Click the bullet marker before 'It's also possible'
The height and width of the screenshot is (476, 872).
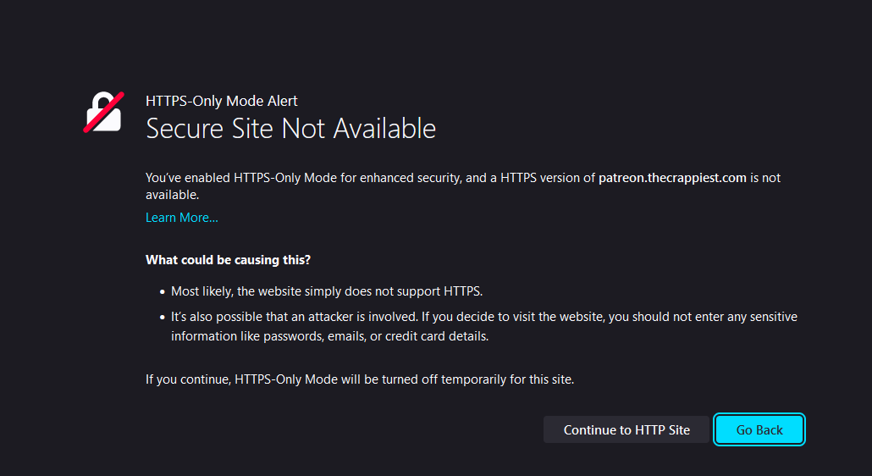[163, 318]
